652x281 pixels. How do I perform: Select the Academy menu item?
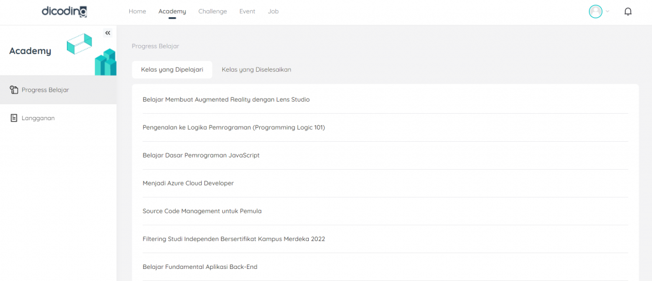(172, 11)
